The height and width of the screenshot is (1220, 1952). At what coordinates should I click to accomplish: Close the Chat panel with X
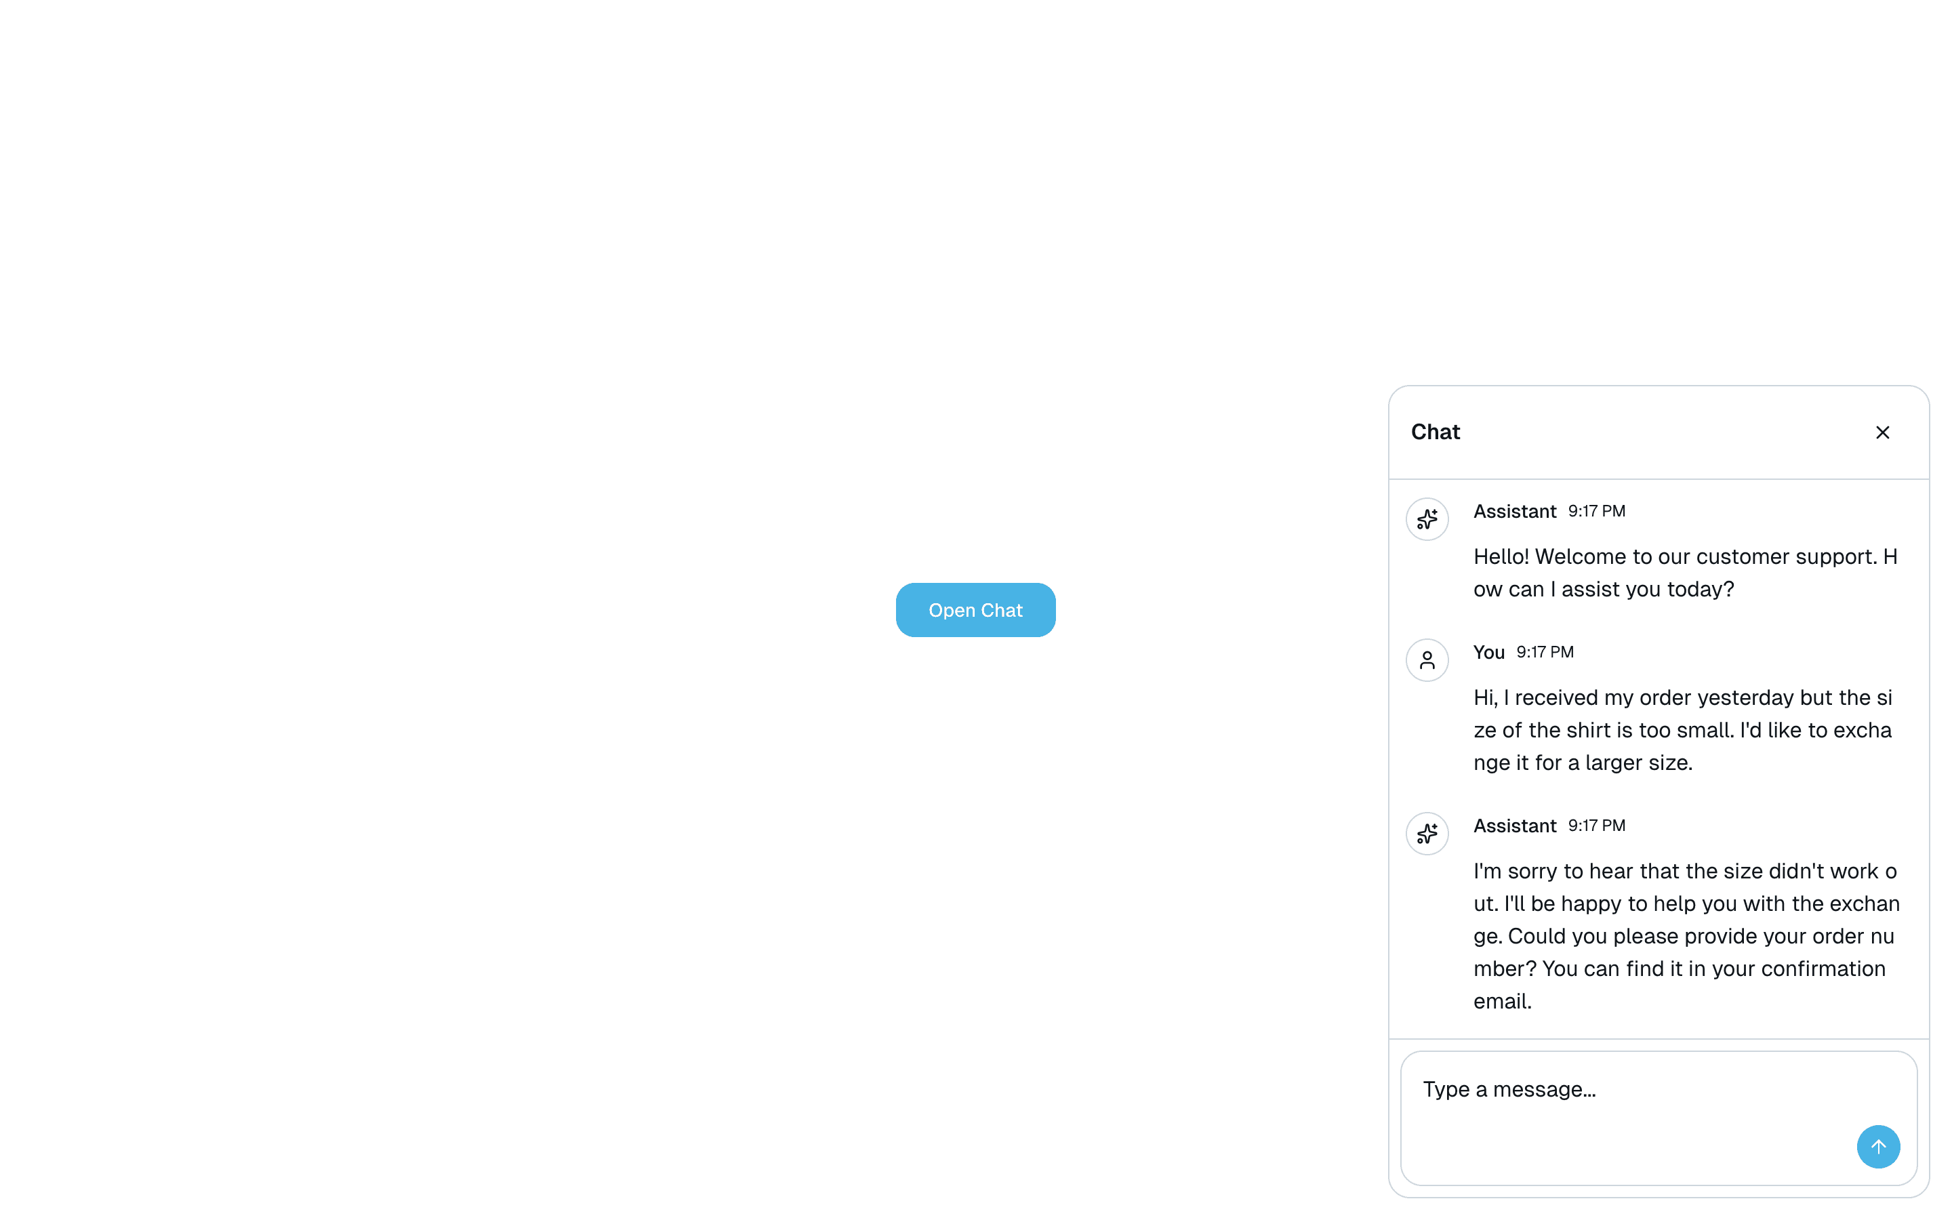(1882, 432)
